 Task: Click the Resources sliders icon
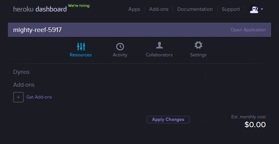[81, 46]
